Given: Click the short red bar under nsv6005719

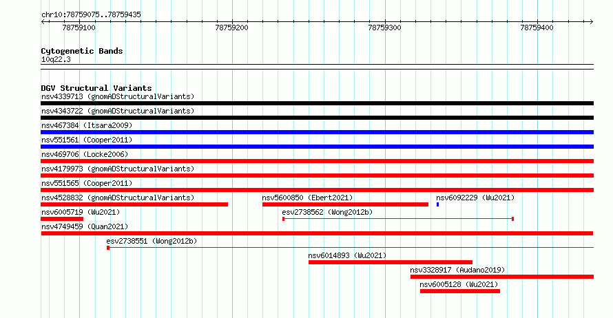Looking at the screenshot, I should [62, 219].
